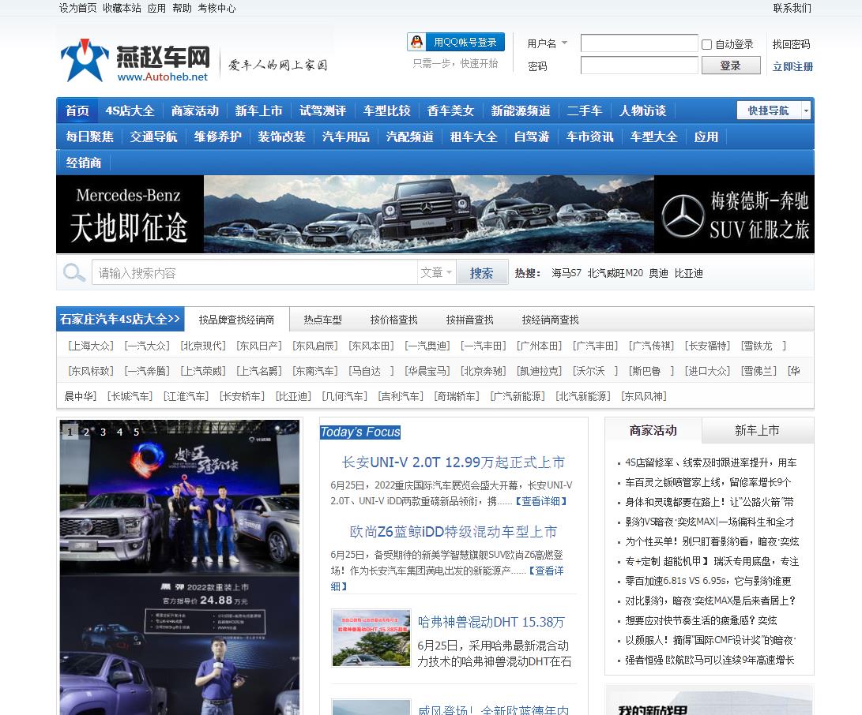Open headline 欧尚Z6蓝鲸iDD特级混动车型上市
The height and width of the screenshot is (715, 862).
pyautogui.click(x=454, y=532)
